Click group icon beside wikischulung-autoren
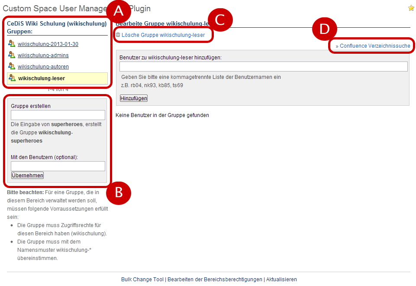 coord(11,66)
